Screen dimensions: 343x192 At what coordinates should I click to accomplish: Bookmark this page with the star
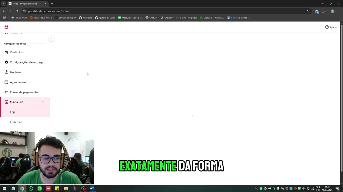(x=308, y=11)
